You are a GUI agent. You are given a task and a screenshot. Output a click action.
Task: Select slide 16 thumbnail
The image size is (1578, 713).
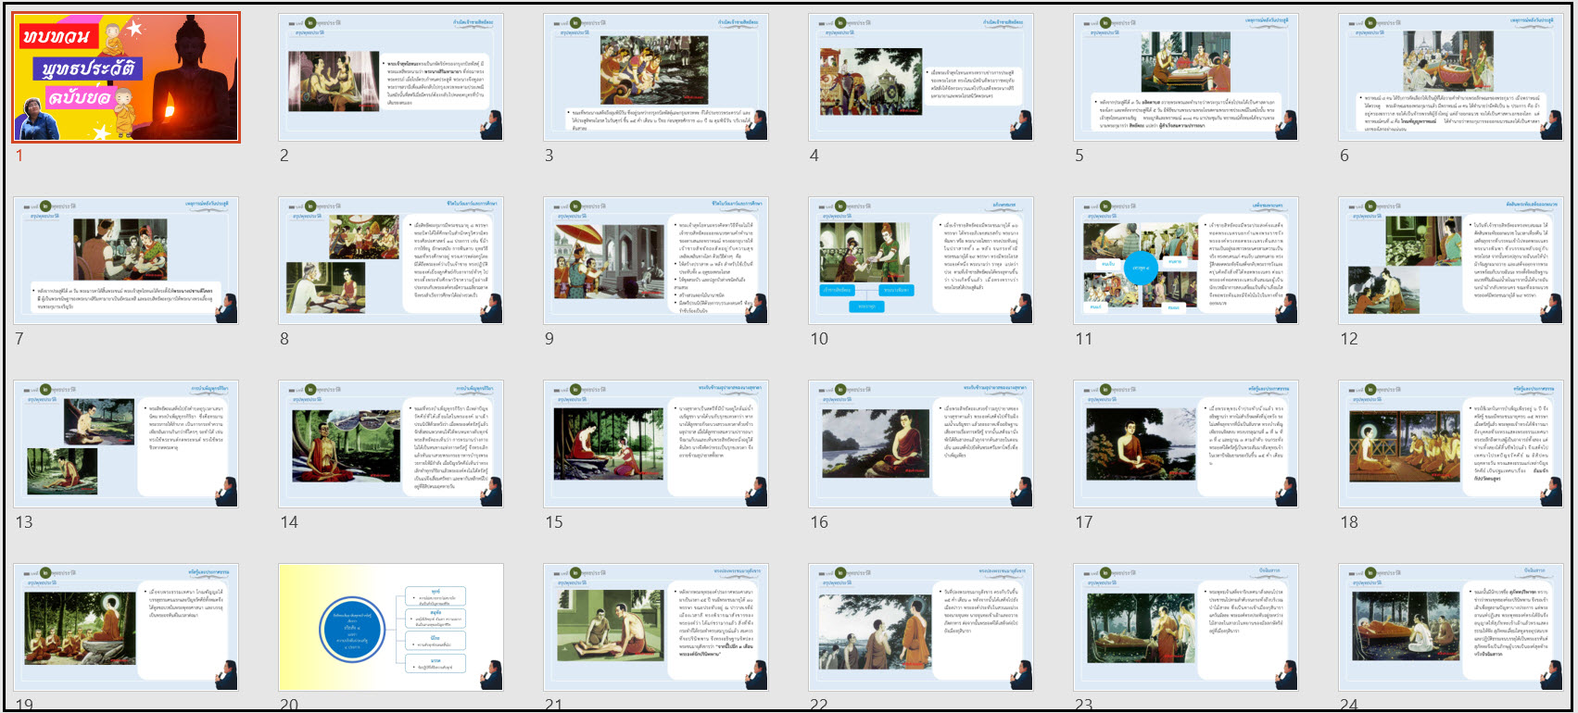click(921, 444)
